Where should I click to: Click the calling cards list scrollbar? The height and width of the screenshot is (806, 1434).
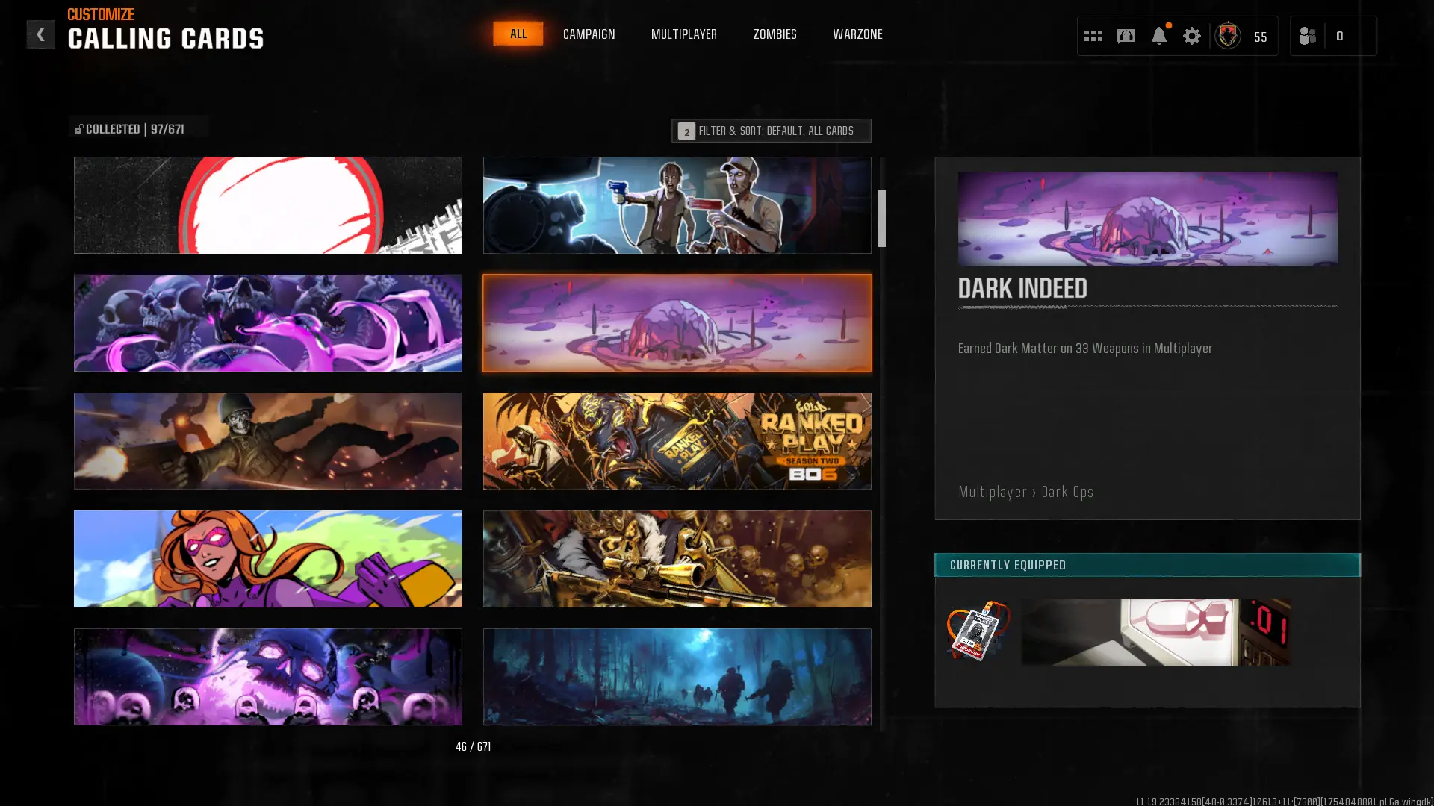882,218
